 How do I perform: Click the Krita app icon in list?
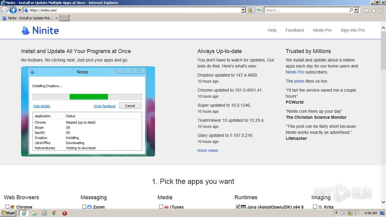(x=320, y=207)
